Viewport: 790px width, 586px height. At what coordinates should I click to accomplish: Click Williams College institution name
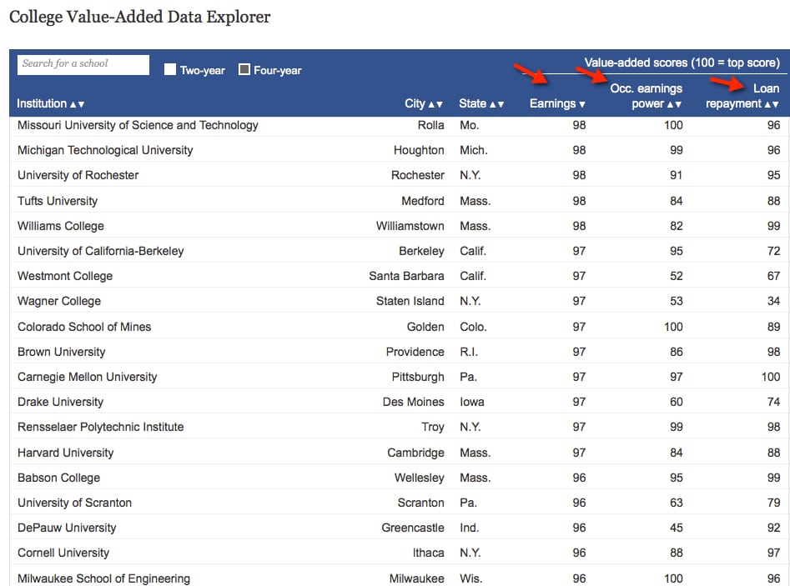tap(60, 226)
